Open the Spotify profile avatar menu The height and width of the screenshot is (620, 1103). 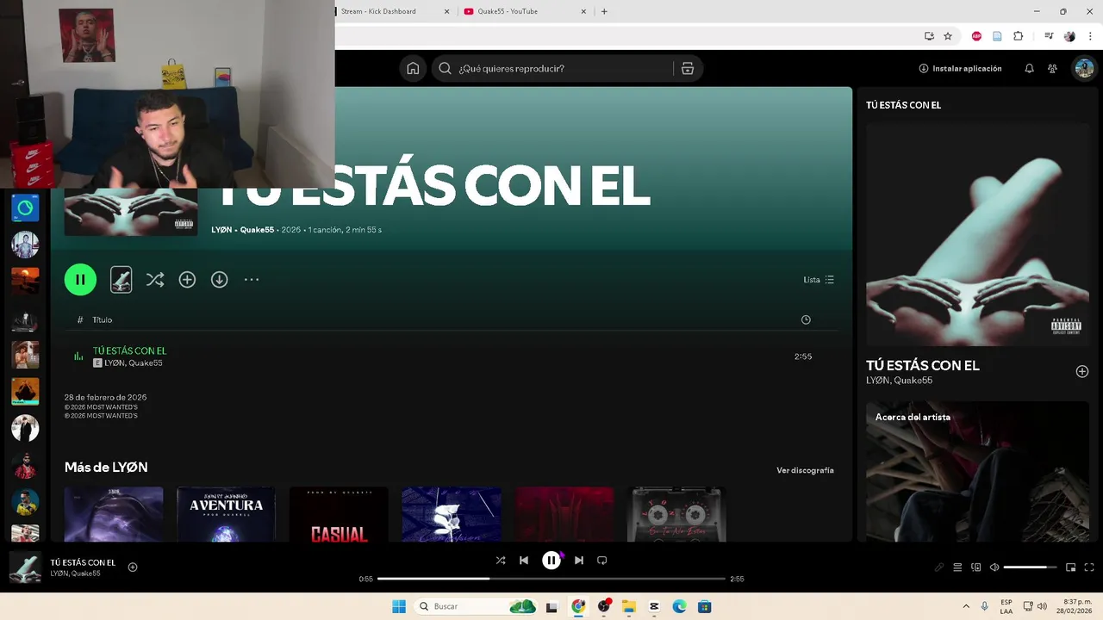tap(1083, 69)
